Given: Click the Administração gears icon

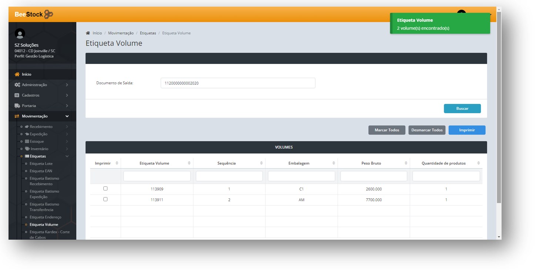Looking at the screenshot, I should 17,85.
